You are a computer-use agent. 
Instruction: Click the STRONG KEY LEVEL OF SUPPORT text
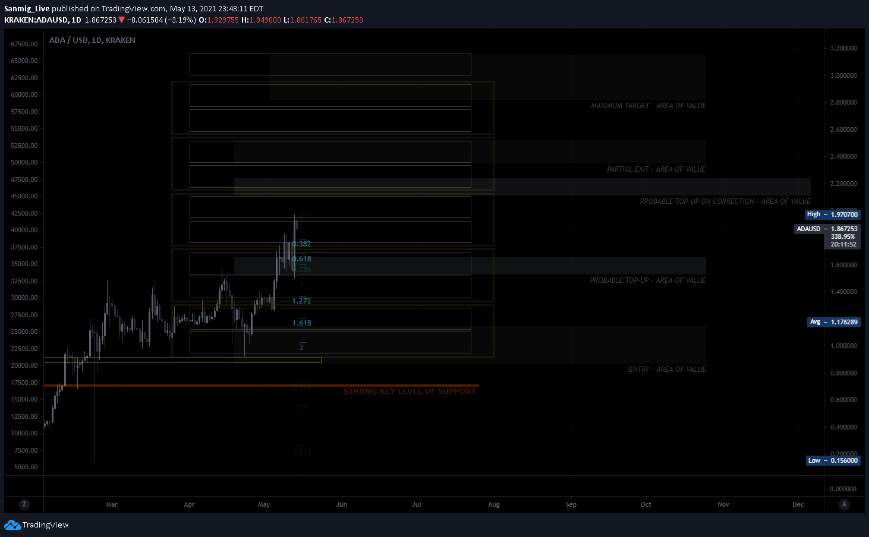pos(410,391)
